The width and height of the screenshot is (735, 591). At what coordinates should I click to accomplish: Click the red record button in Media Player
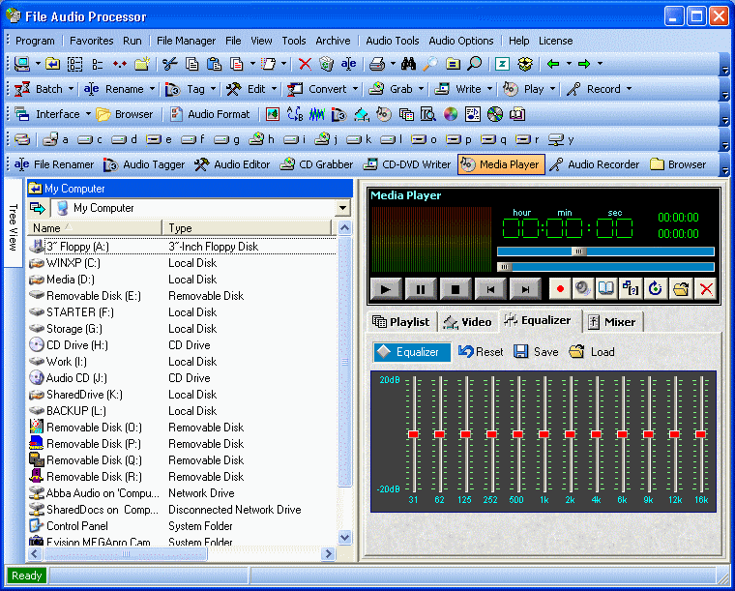pos(560,288)
